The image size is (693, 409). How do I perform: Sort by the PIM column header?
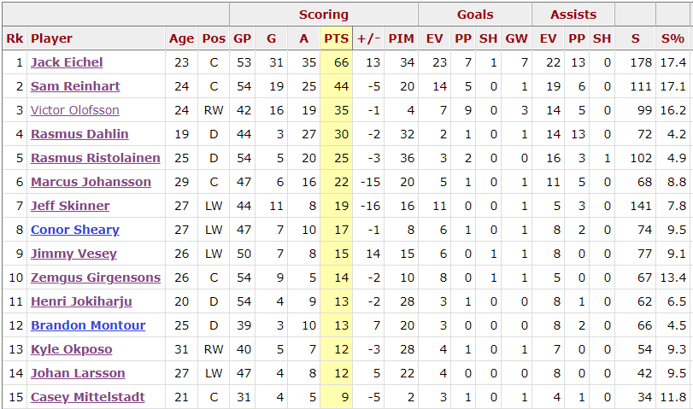[401, 38]
